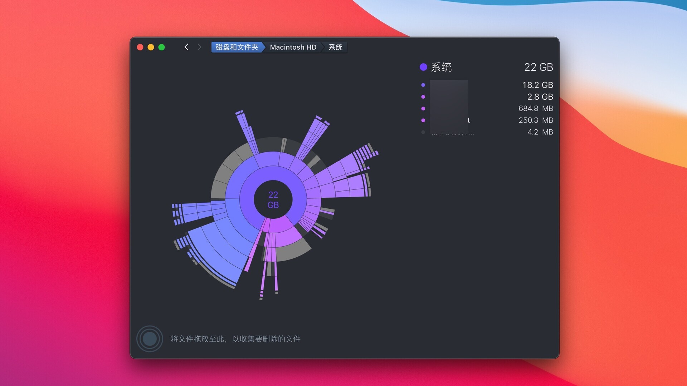
Task: Go forward with the right arrow
Action: (x=199, y=47)
